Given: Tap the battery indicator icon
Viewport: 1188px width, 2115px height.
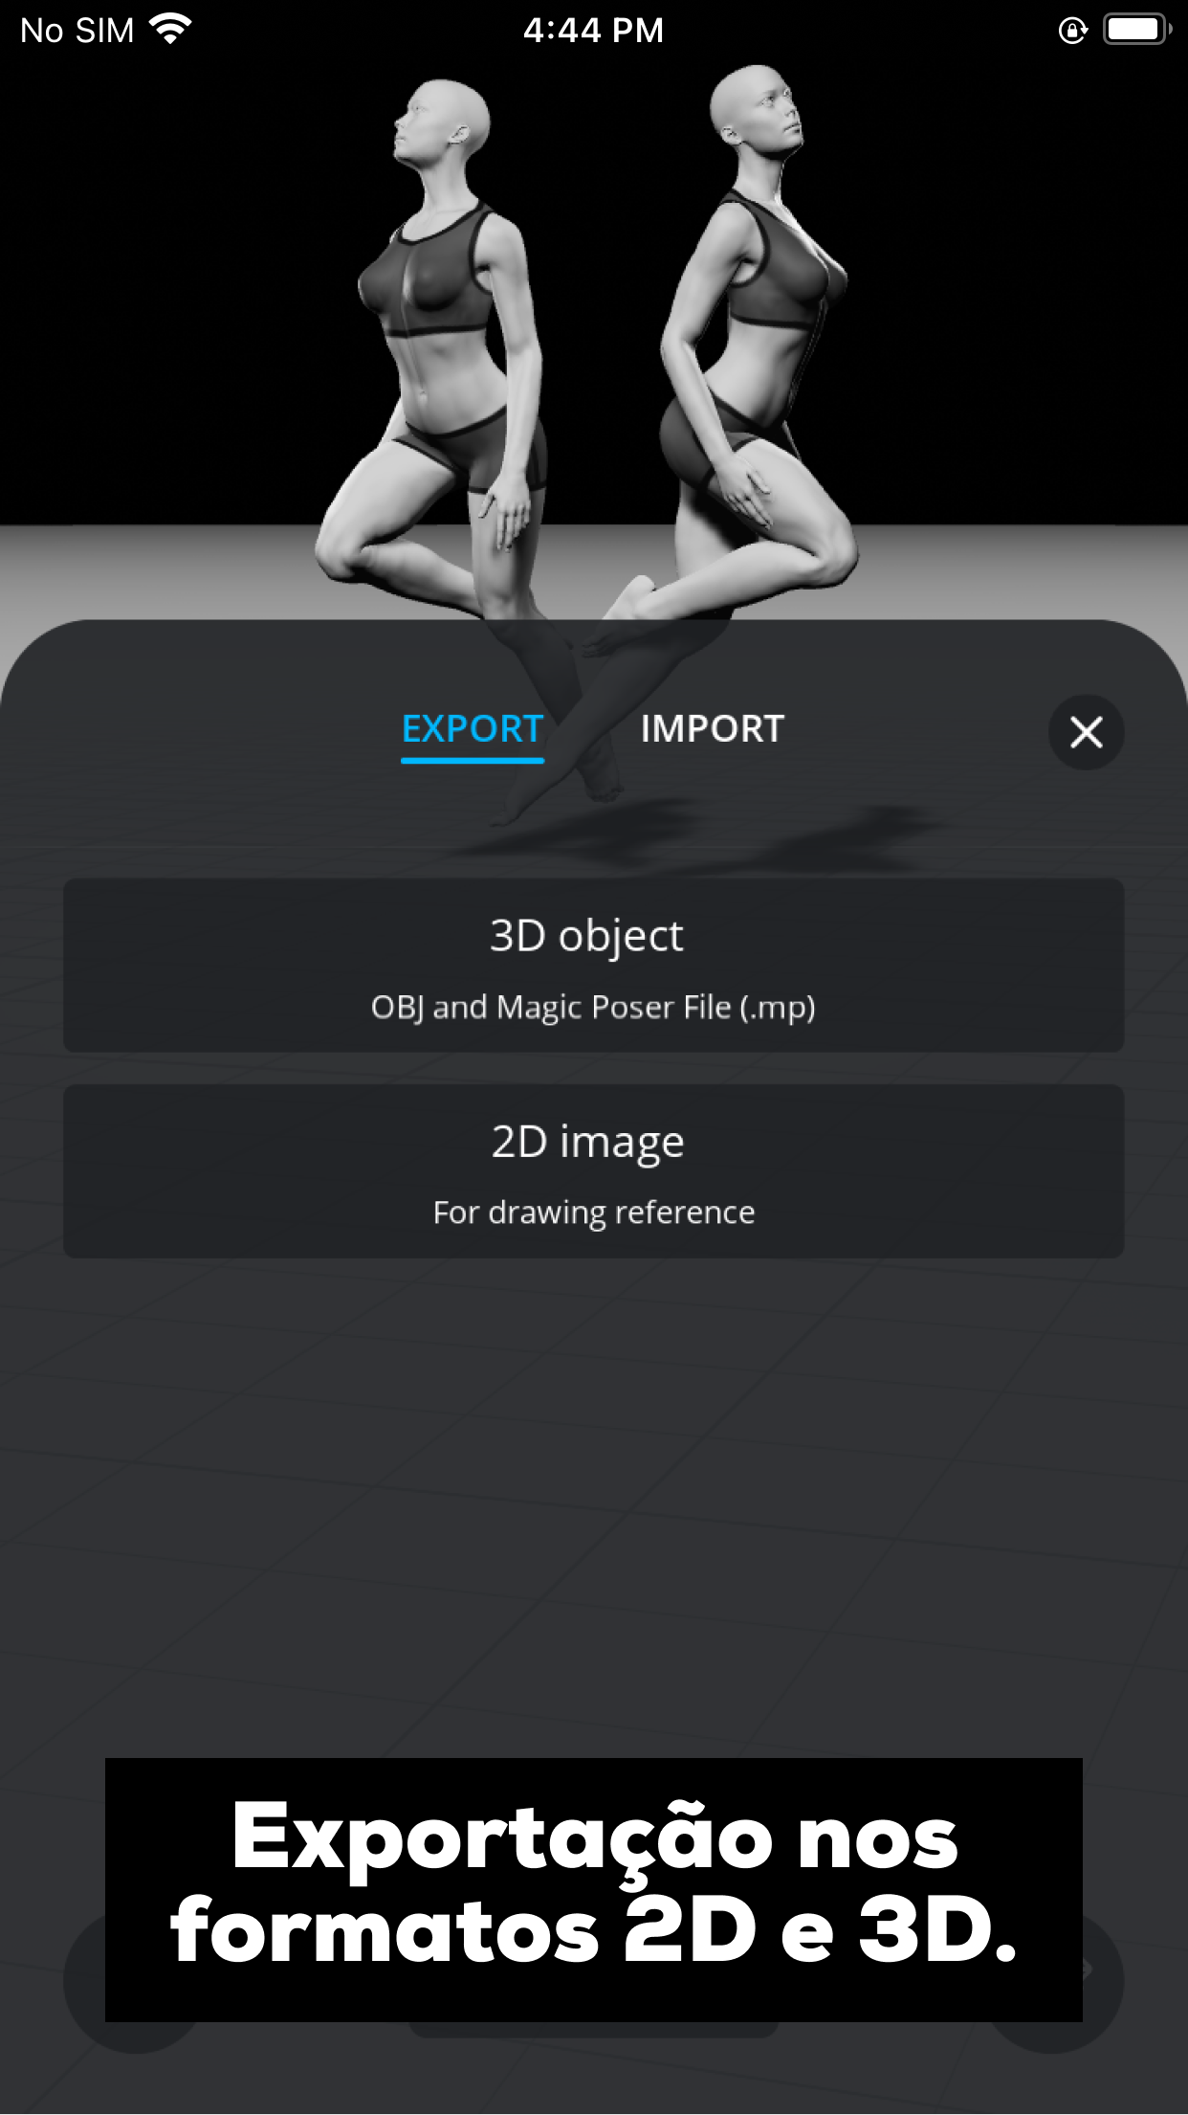Looking at the screenshot, I should pos(1137,30).
